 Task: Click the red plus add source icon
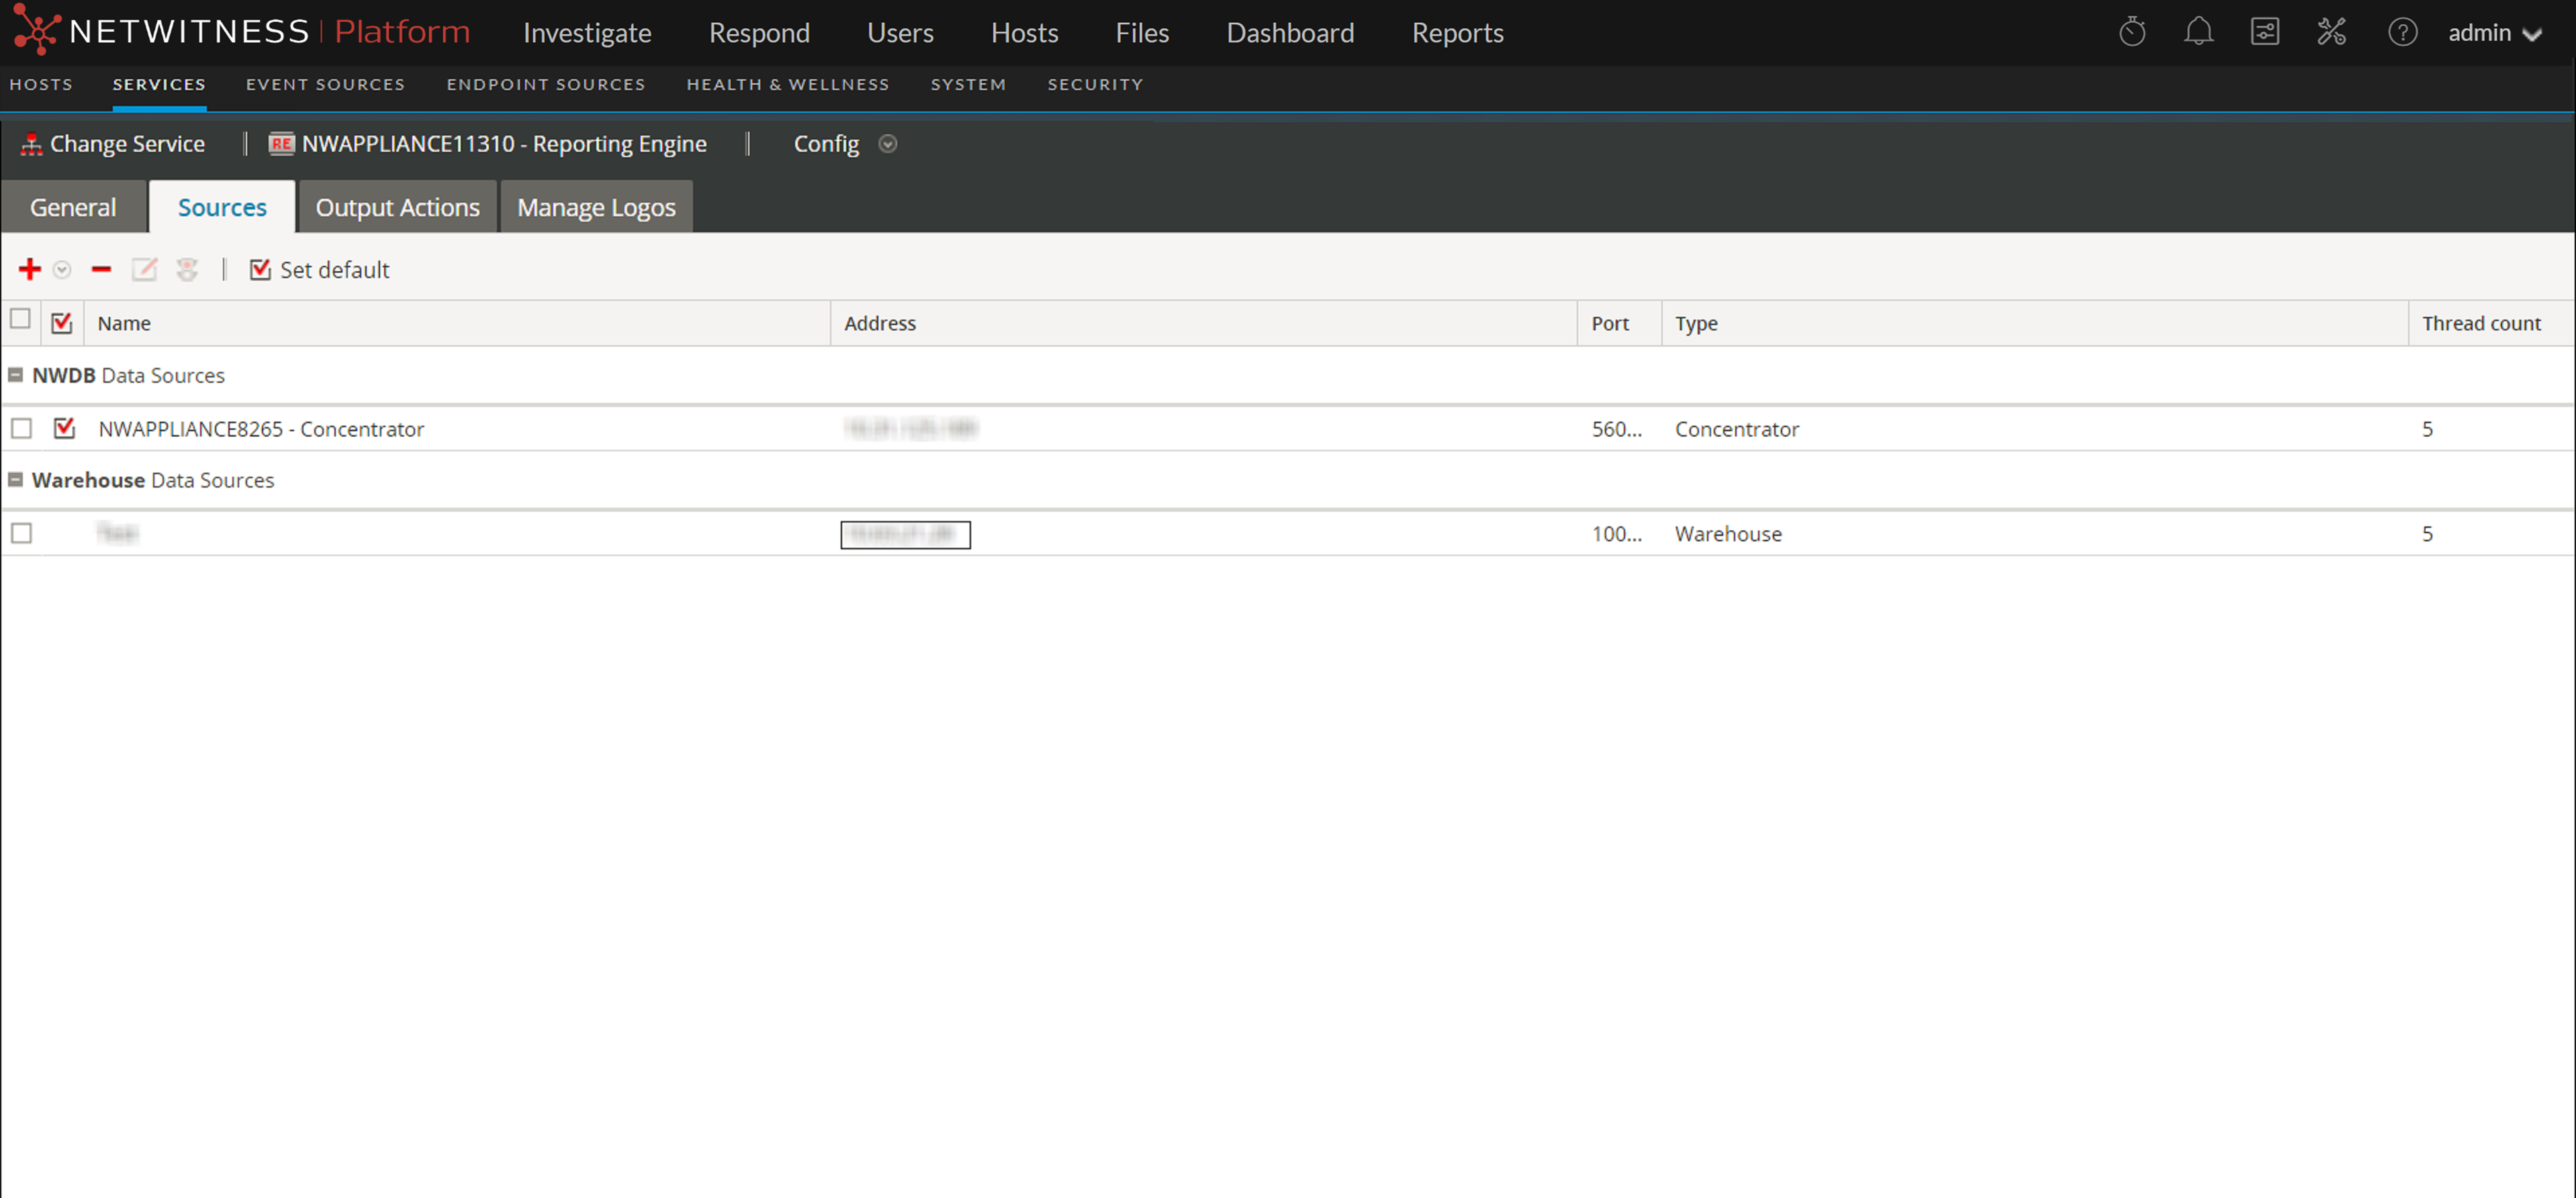[x=30, y=269]
